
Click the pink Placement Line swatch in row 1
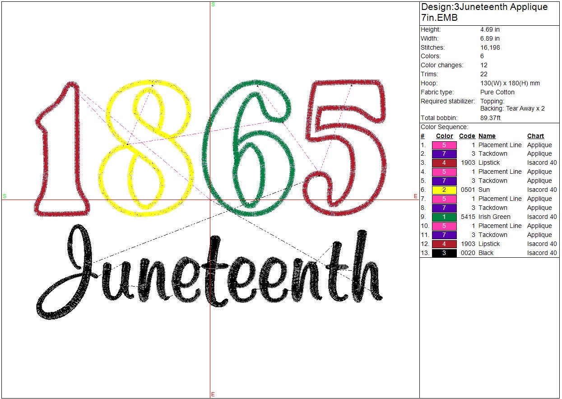(444, 145)
